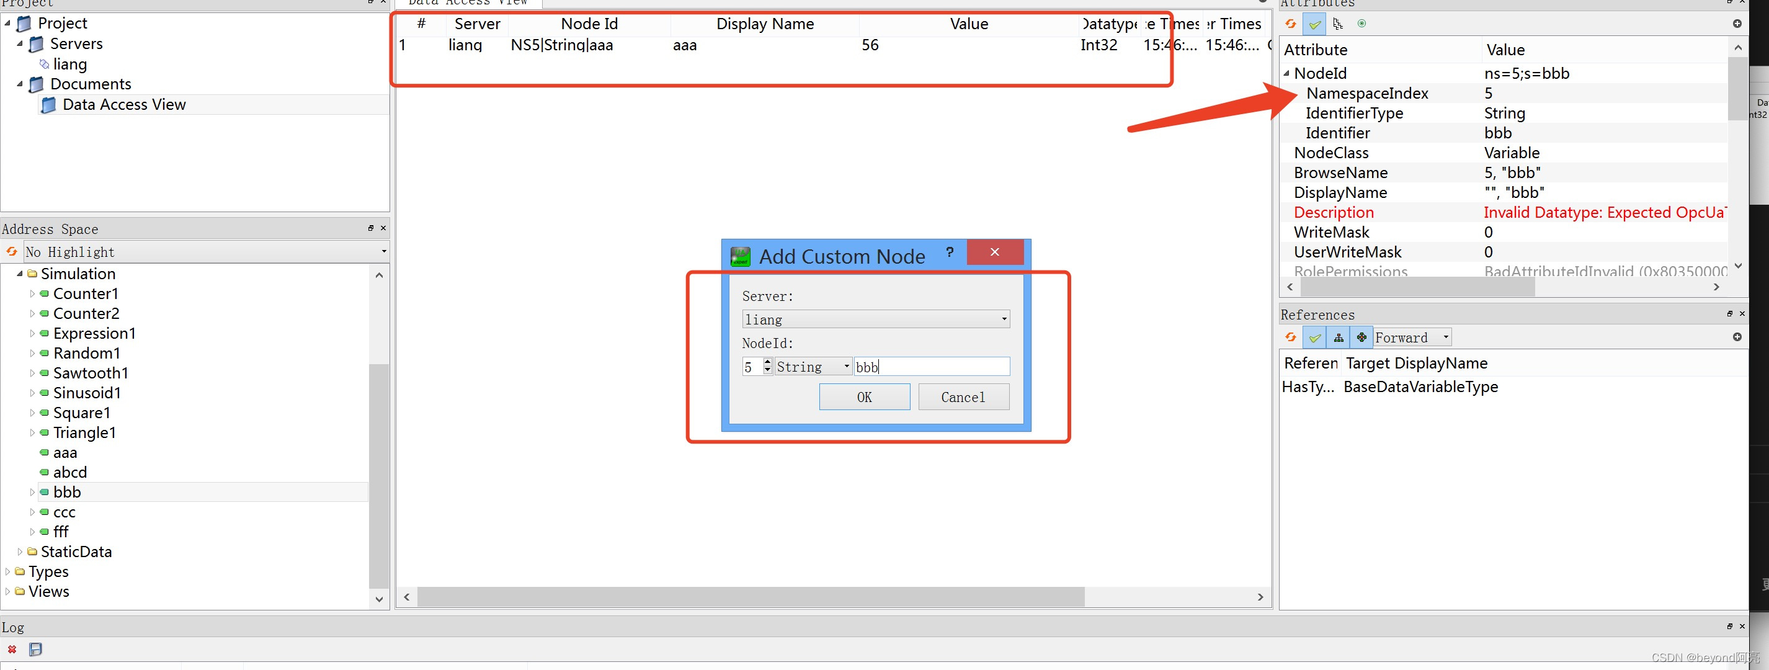Toggle the green checkmark in the Attributes toolbar

[x=1314, y=24]
